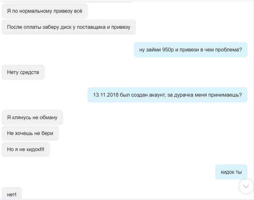Viewport: 254px width, 200px height.
Task: Click the date '13.11.2018' in message
Action: 106,95
